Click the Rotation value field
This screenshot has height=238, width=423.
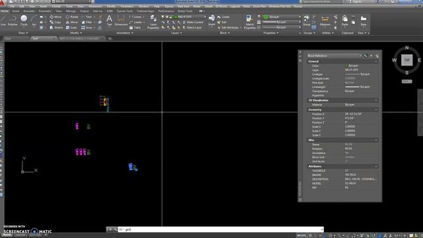pos(361,149)
